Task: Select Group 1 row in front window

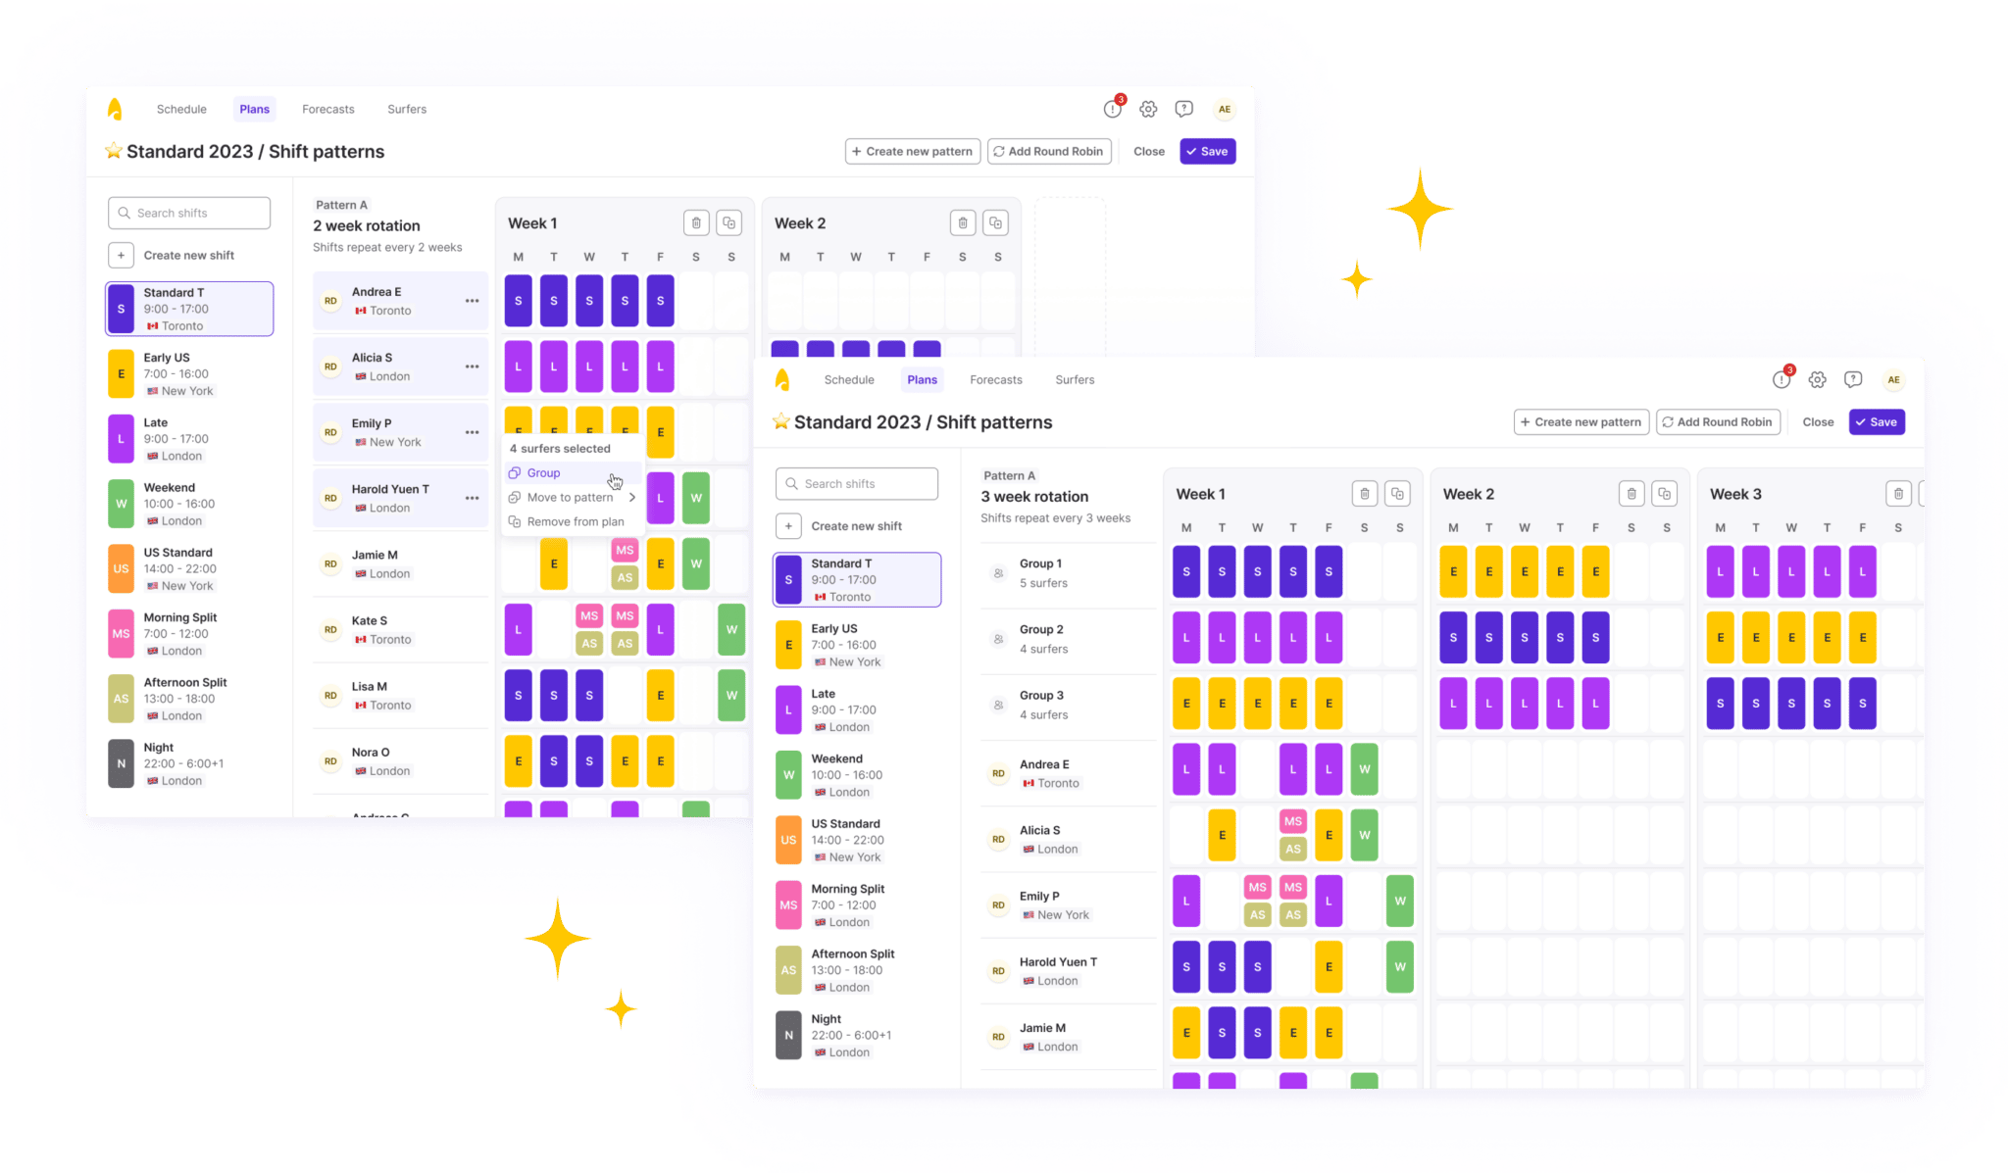Action: (x=1069, y=572)
